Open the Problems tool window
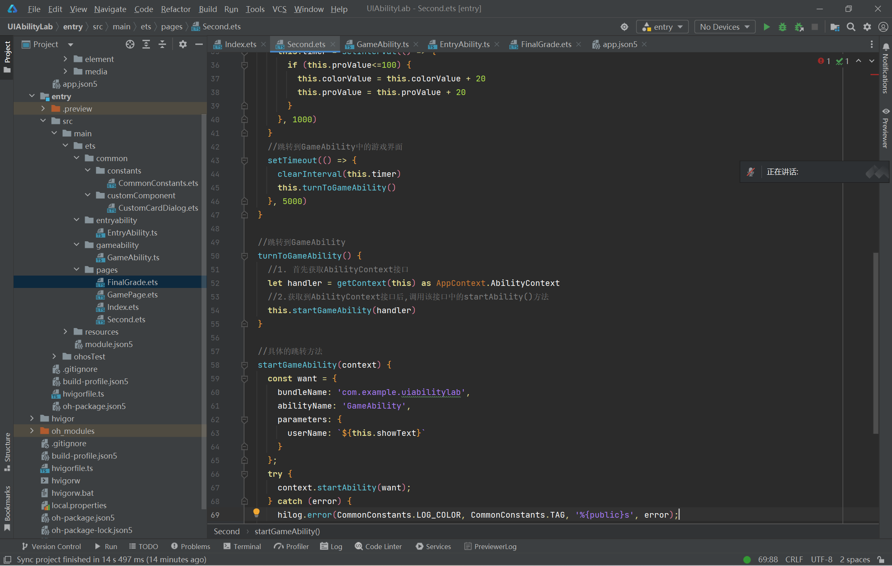 [191, 546]
